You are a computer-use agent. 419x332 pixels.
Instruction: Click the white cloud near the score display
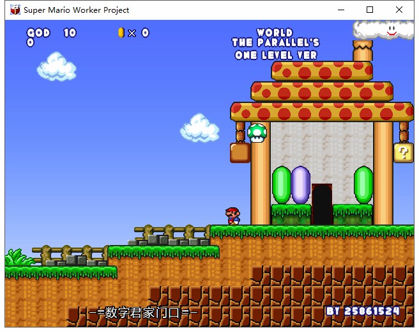point(57,67)
